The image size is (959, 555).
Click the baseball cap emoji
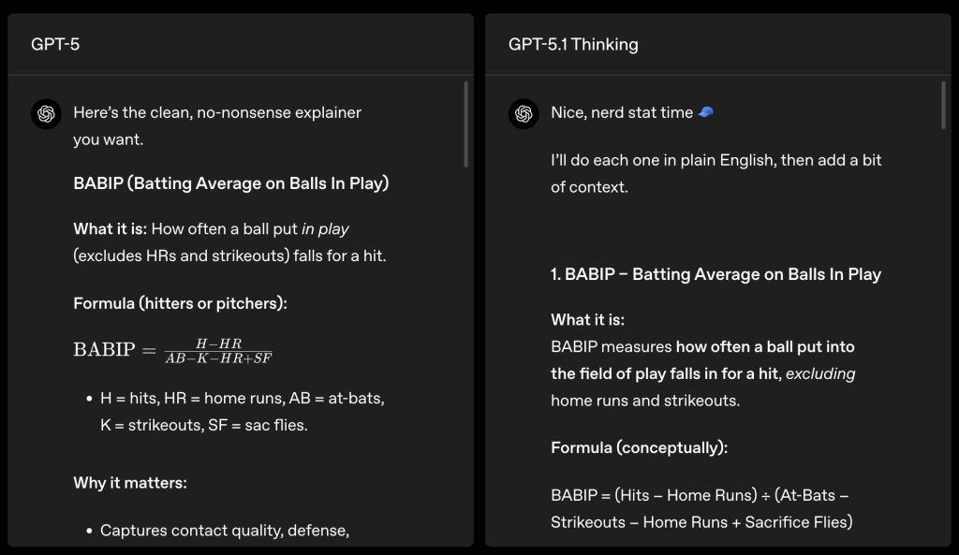[x=706, y=112]
